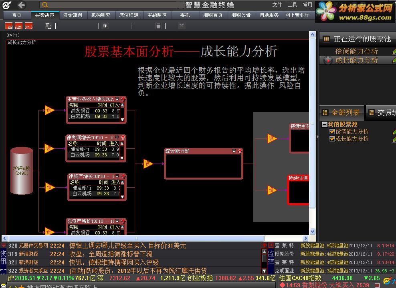Click the run/play toolbar icon
This screenshot has height=288, width=396.
pos(105,26)
